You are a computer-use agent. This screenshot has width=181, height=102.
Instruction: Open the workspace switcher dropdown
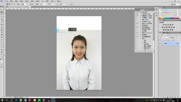pos(175,4)
